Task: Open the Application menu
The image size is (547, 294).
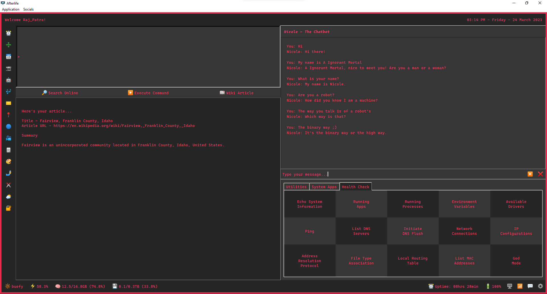Action: point(11,9)
